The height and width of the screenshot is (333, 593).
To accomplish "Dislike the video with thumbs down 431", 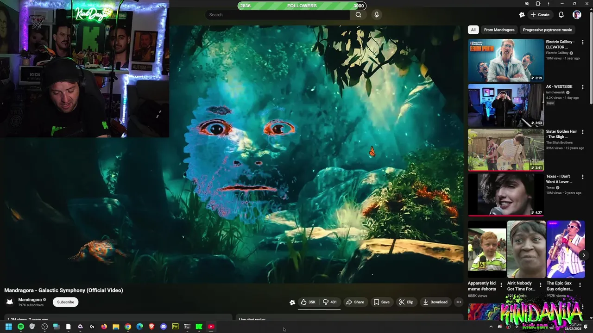I will click(330, 302).
